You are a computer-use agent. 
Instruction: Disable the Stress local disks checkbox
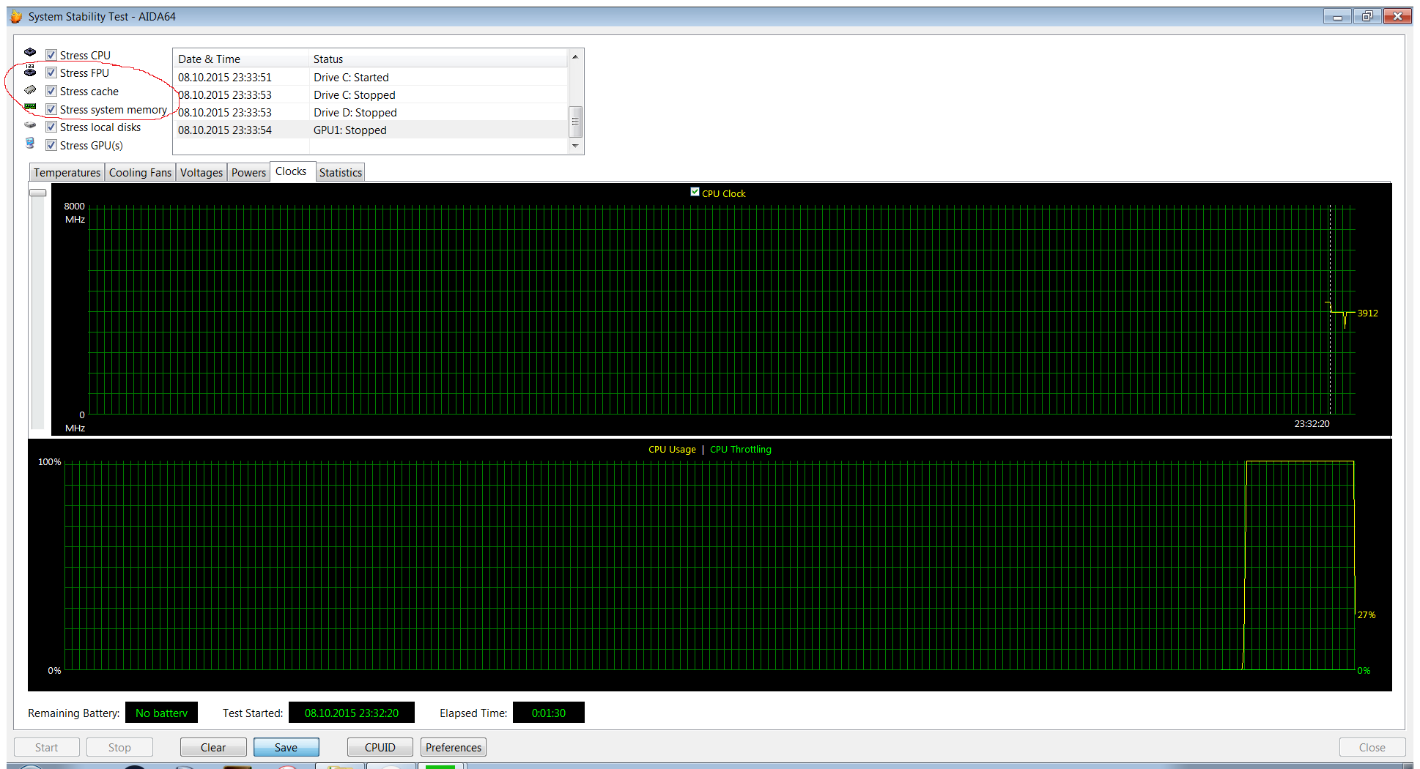click(51, 127)
